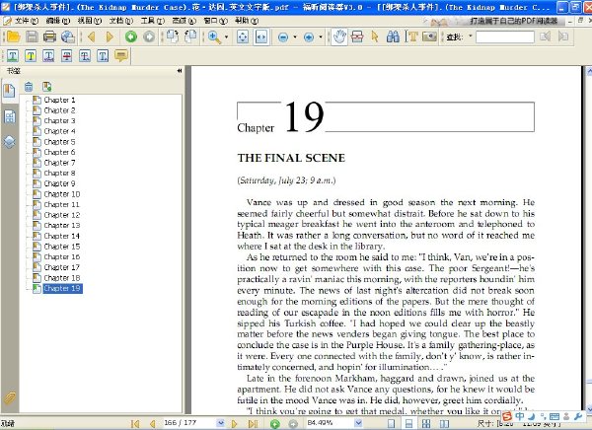Open search with binoculars icon

(x=393, y=36)
